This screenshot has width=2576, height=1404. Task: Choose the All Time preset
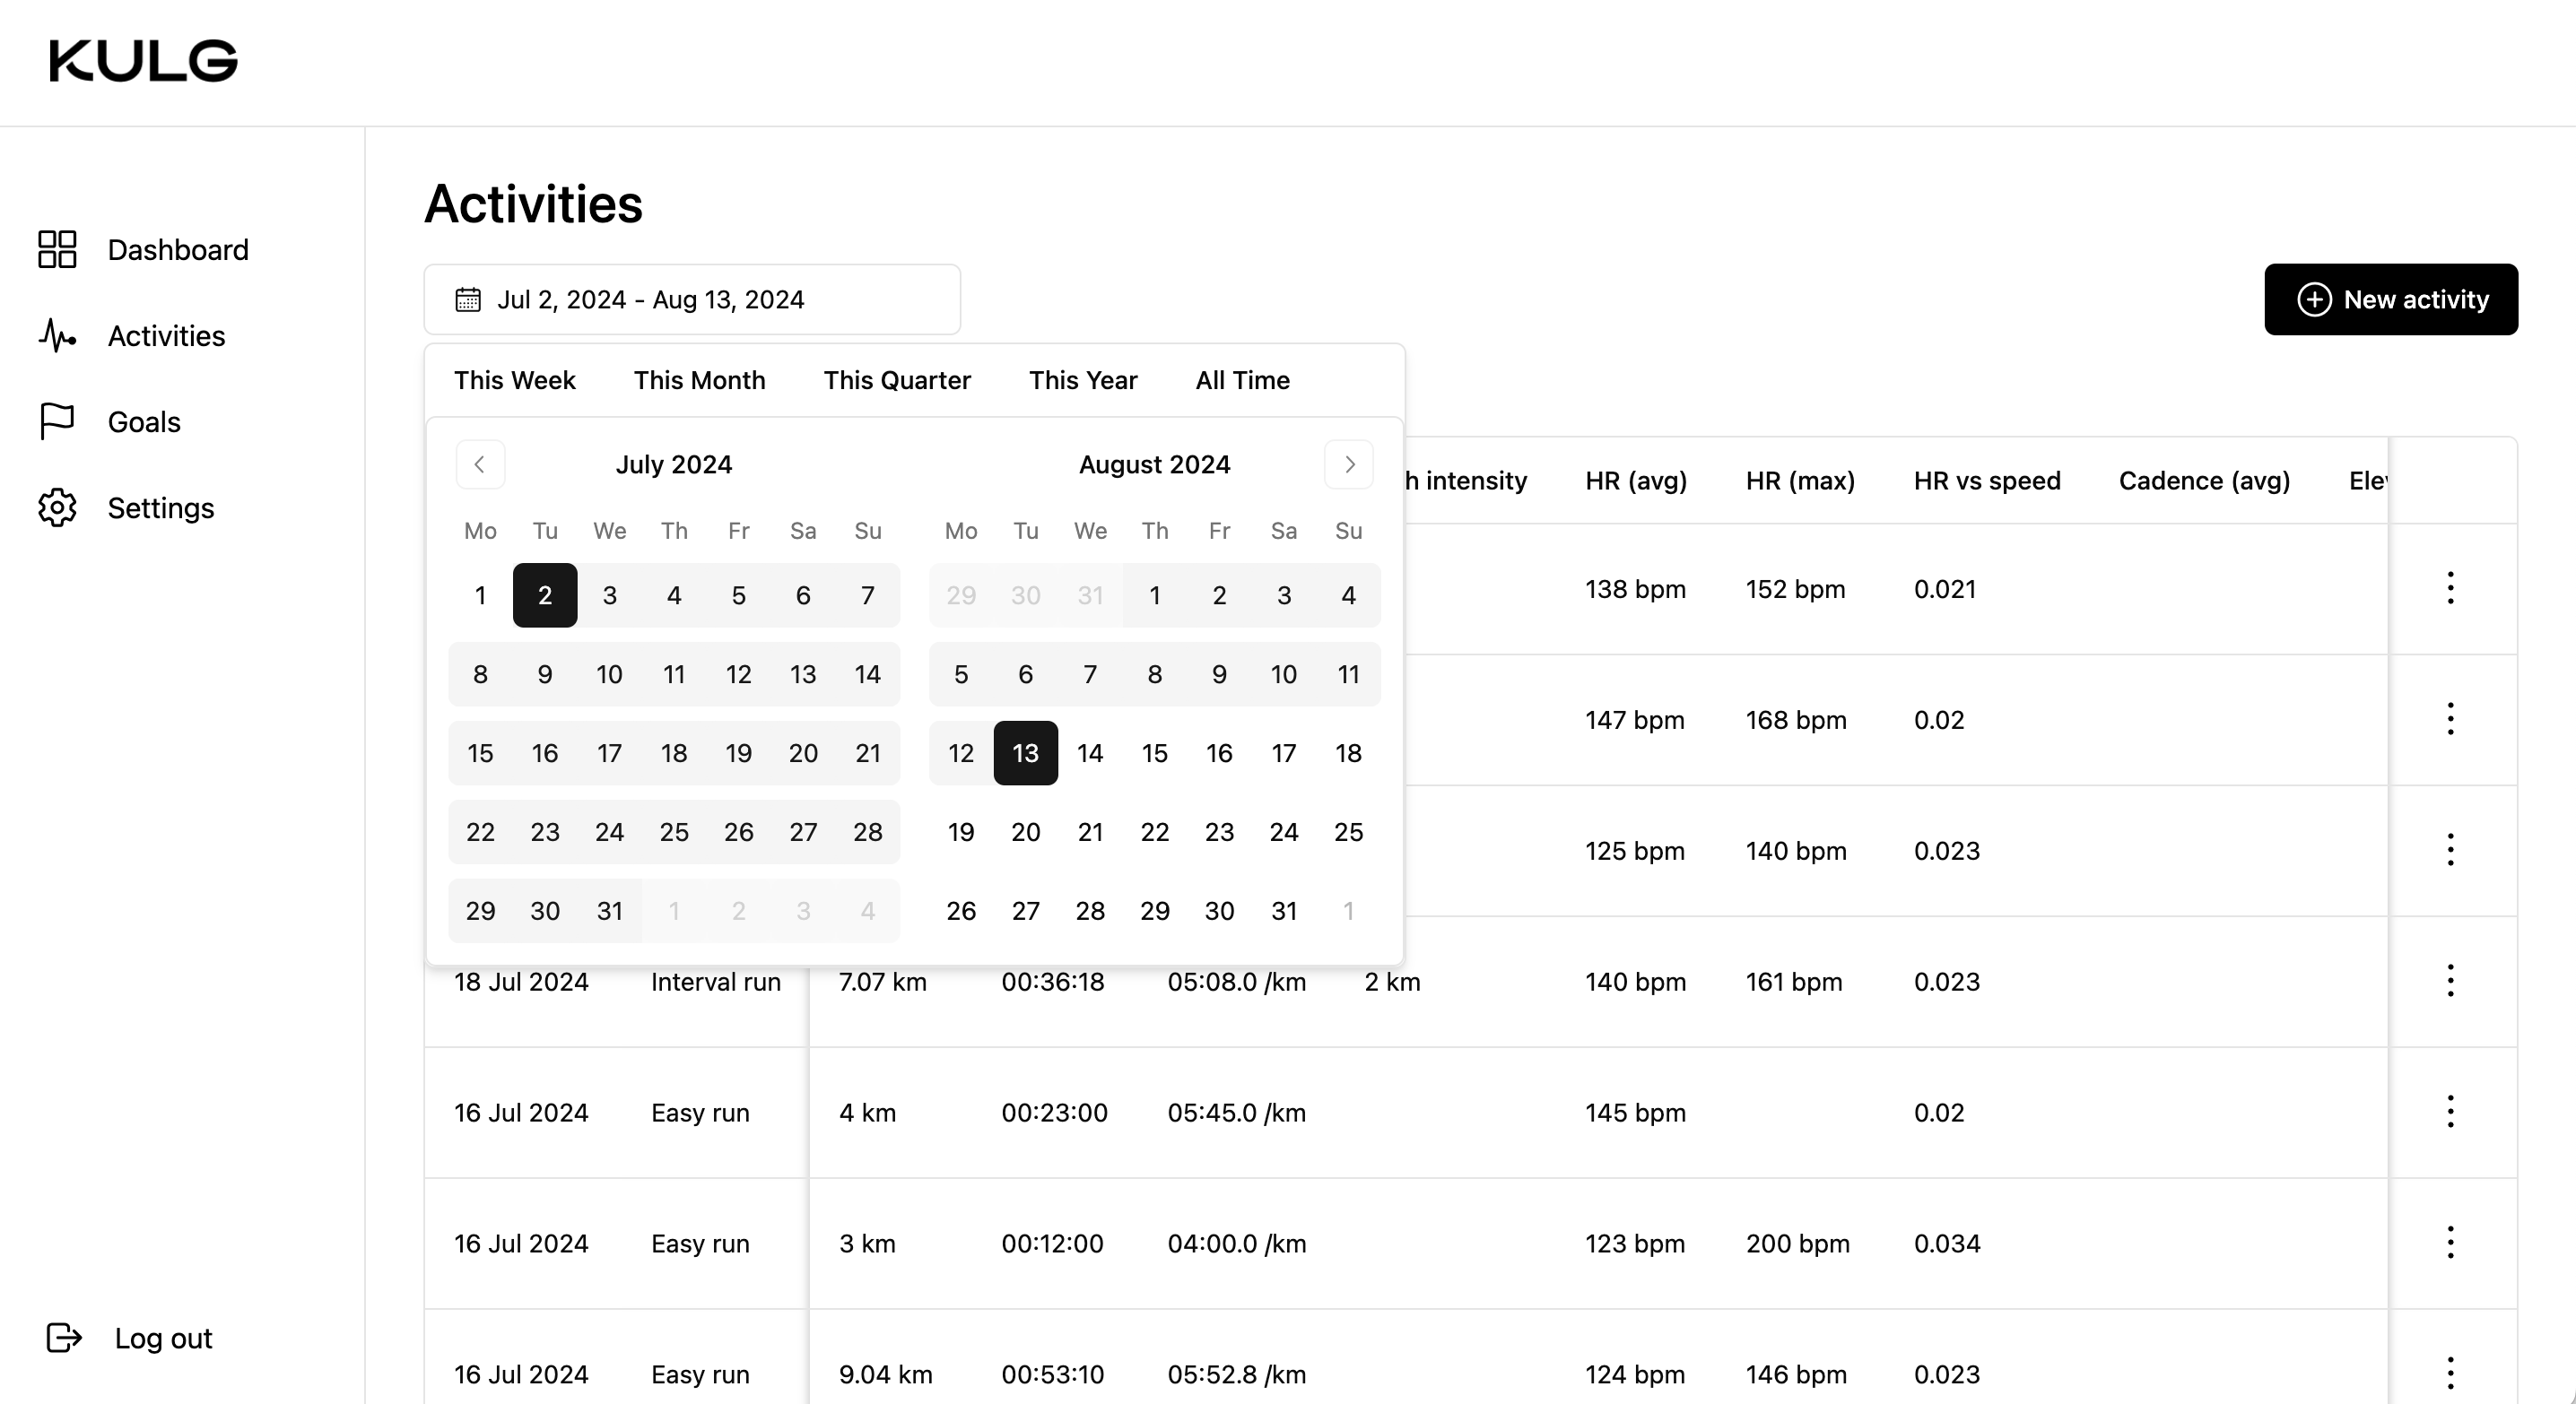point(1242,381)
